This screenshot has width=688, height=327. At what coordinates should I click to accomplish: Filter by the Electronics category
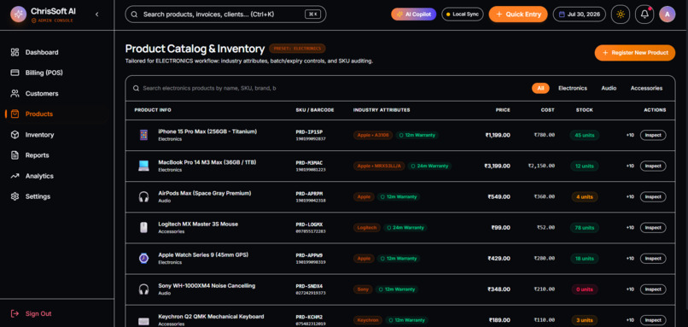(x=573, y=88)
